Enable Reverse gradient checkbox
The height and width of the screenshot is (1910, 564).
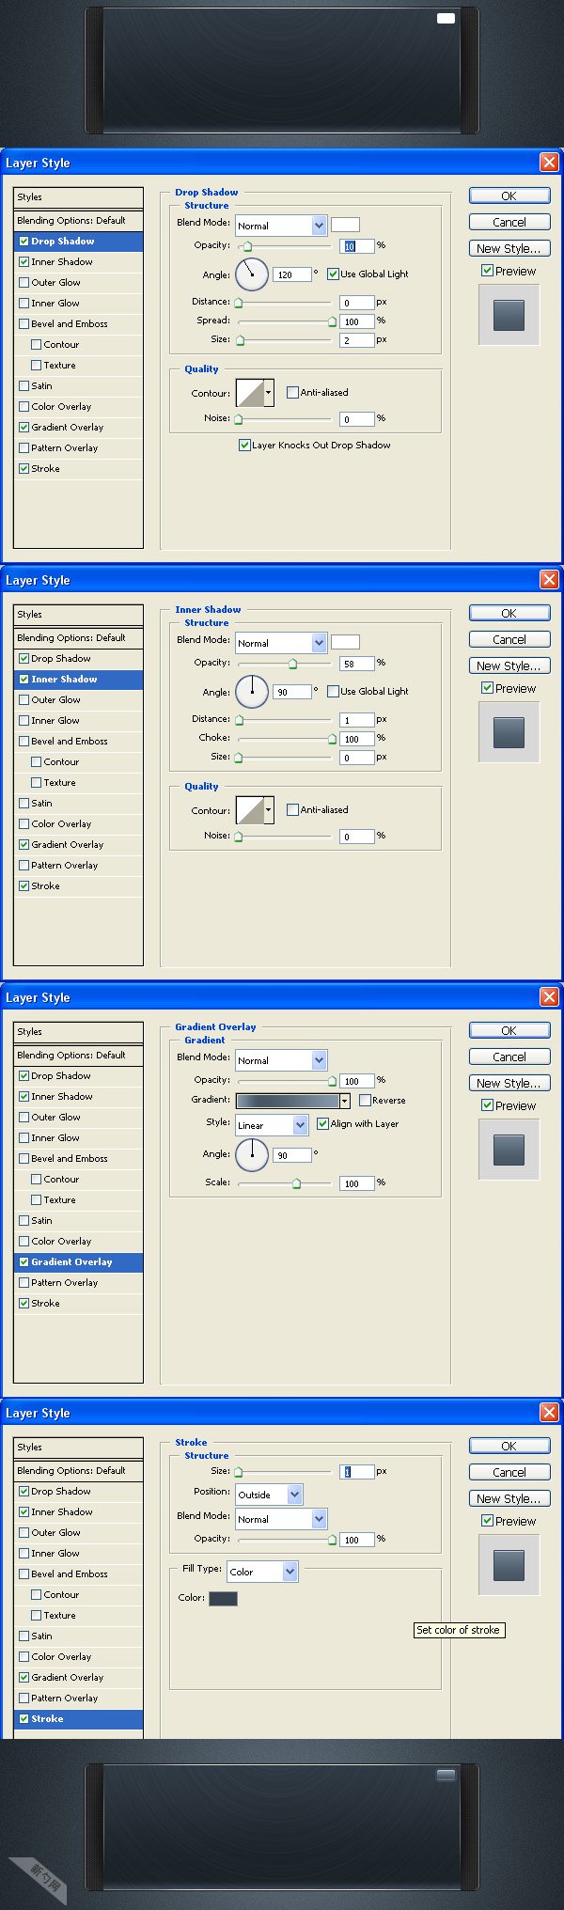tap(365, 1100)
